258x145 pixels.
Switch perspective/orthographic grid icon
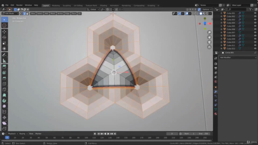(x=209, y=47)
